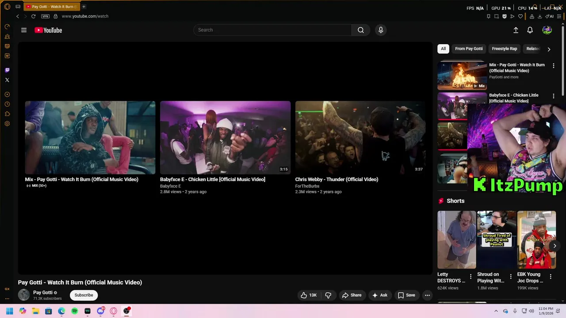
Task: Open more actions ellipsis beside Save
Action: (x=427, y=295)
